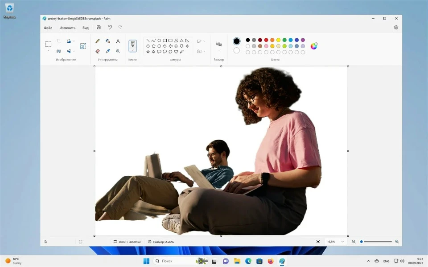Open the Вид menu

85,28
